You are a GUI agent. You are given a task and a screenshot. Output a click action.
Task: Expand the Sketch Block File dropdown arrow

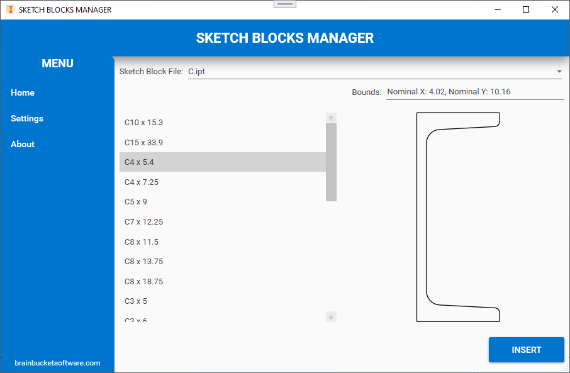coord(559,72)
